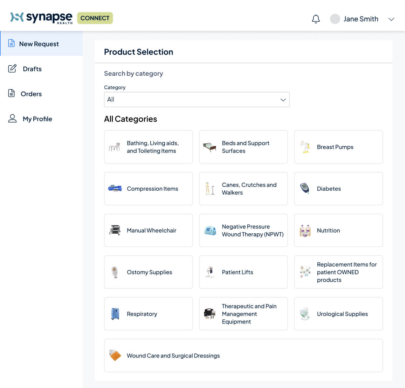Navigate to My Profile

pos(37,119)
